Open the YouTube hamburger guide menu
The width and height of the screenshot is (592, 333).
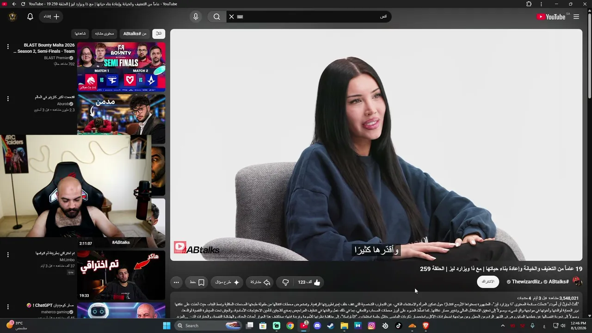576,17
